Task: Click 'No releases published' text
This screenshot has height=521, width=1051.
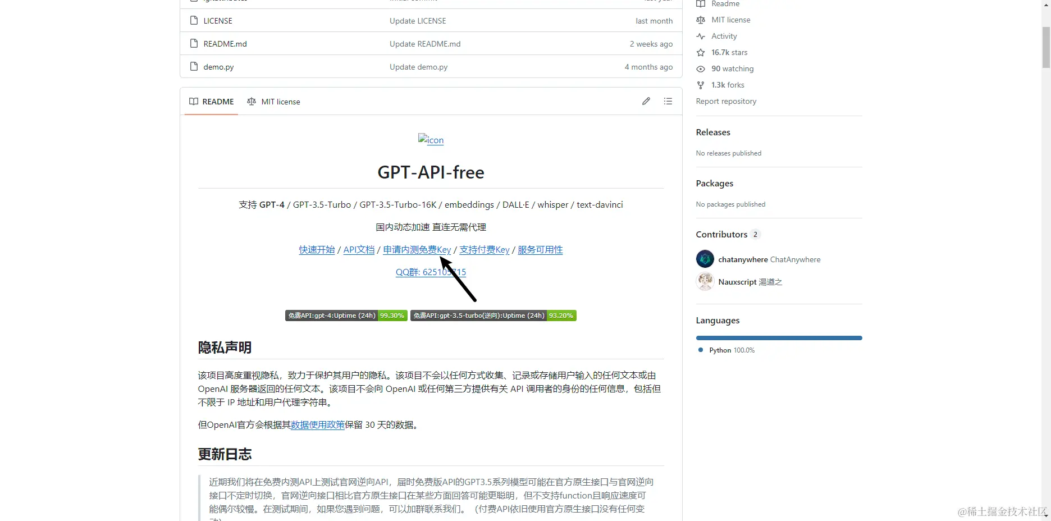Action: (x=729, y=153)
